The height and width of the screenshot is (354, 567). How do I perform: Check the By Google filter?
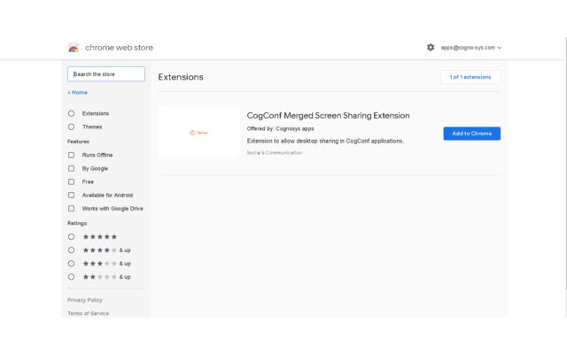point(71,168)
